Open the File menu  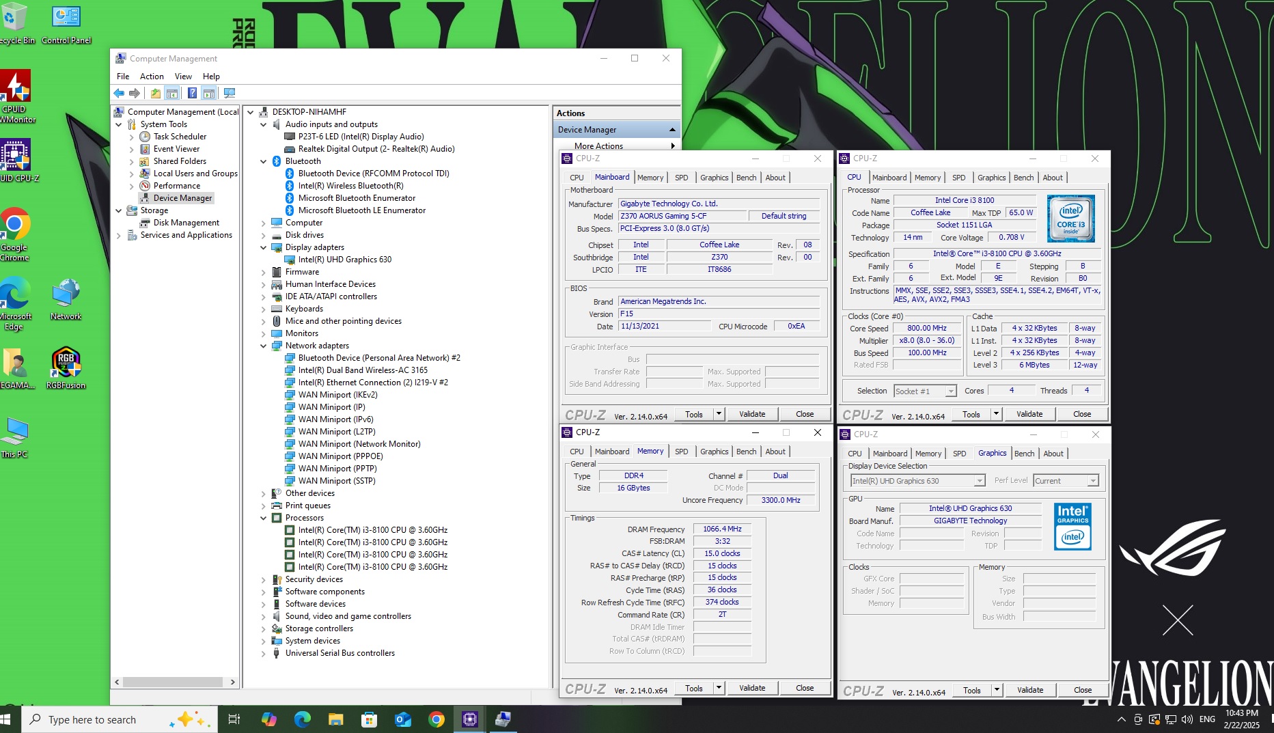tap(123, 77)
